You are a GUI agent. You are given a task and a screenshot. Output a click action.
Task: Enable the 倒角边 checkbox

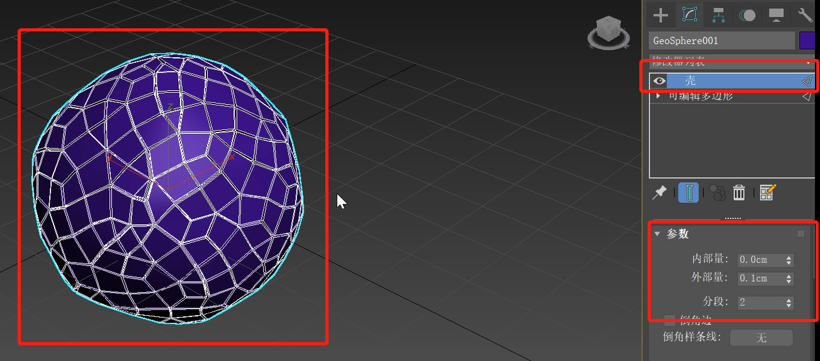point(670,320)
